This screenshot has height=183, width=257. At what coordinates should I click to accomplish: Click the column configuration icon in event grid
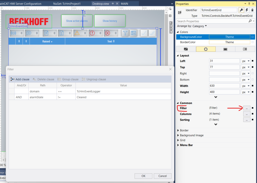(x=133, y=33)
